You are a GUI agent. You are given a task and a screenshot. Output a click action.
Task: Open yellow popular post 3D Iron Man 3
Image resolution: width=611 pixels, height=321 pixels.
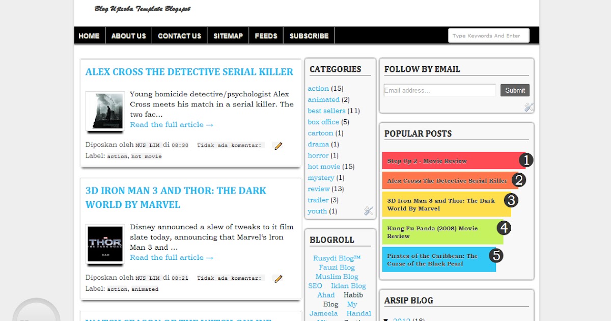441,205
